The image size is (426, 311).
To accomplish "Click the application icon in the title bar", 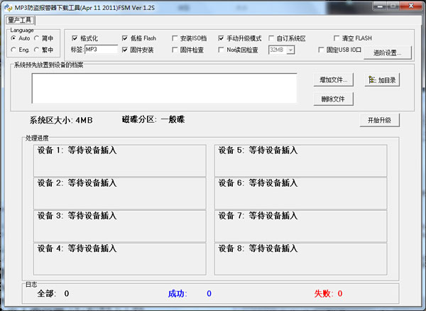I will (9, 7).
